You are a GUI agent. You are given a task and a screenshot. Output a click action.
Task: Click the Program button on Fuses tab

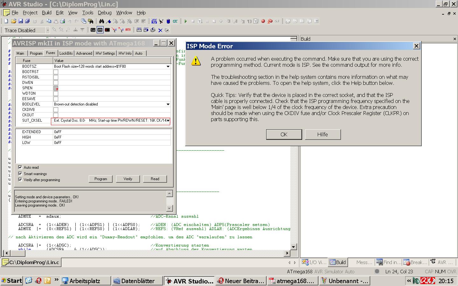[101, 179]
